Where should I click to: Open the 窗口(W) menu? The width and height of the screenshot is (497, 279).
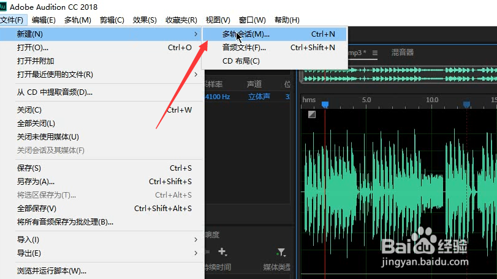pyautogui.click(x=252, y=20)
